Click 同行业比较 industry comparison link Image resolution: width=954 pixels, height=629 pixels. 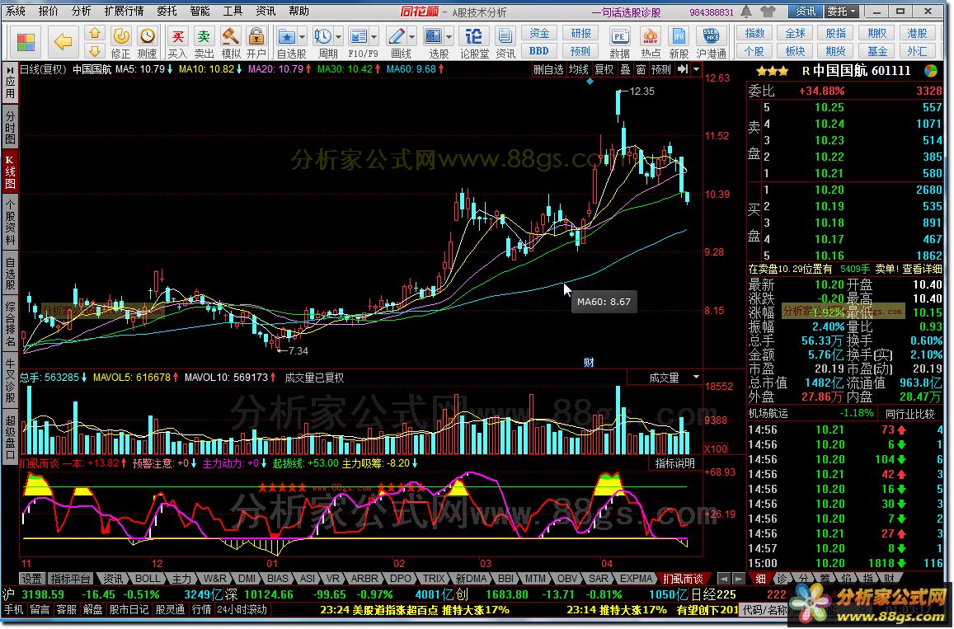pyautogui.click(x=909, y=414)
